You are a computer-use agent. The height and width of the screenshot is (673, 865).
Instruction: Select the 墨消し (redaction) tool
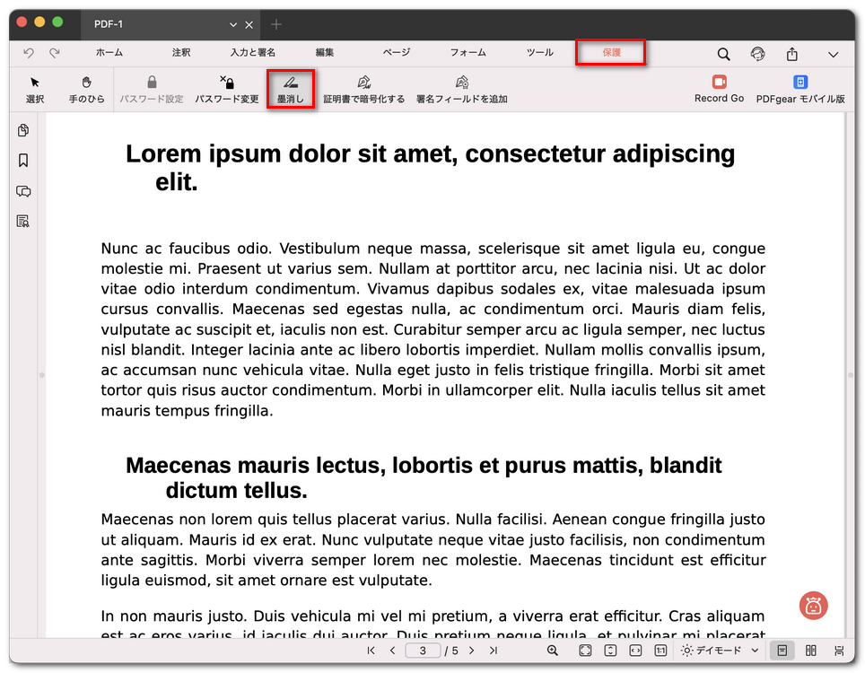291,89
